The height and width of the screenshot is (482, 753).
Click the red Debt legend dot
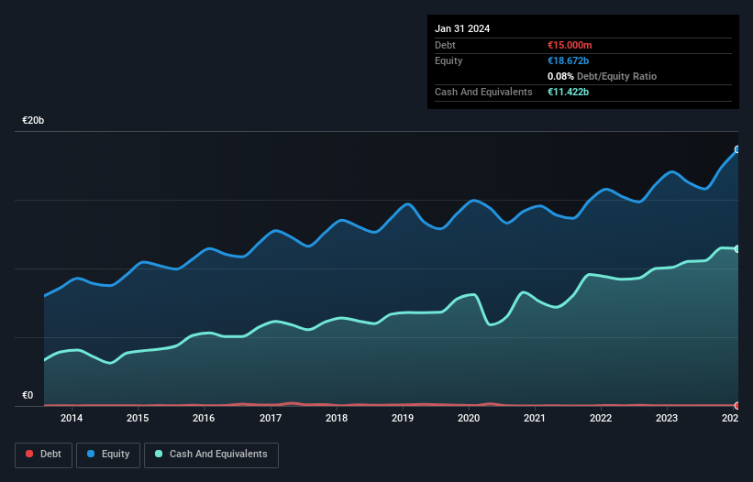(29, 454)
